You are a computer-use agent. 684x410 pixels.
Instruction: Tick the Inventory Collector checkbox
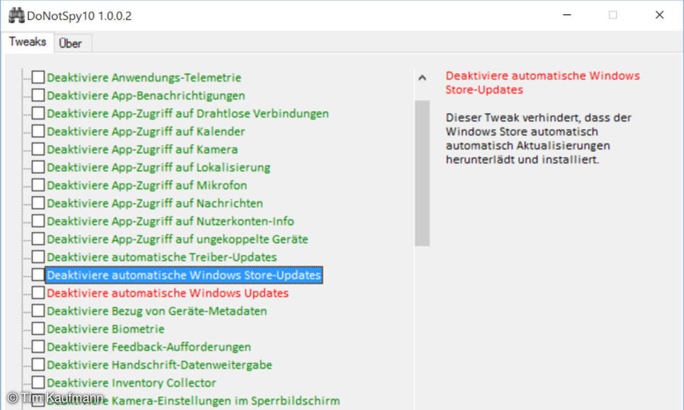click(x=38, y=383)
